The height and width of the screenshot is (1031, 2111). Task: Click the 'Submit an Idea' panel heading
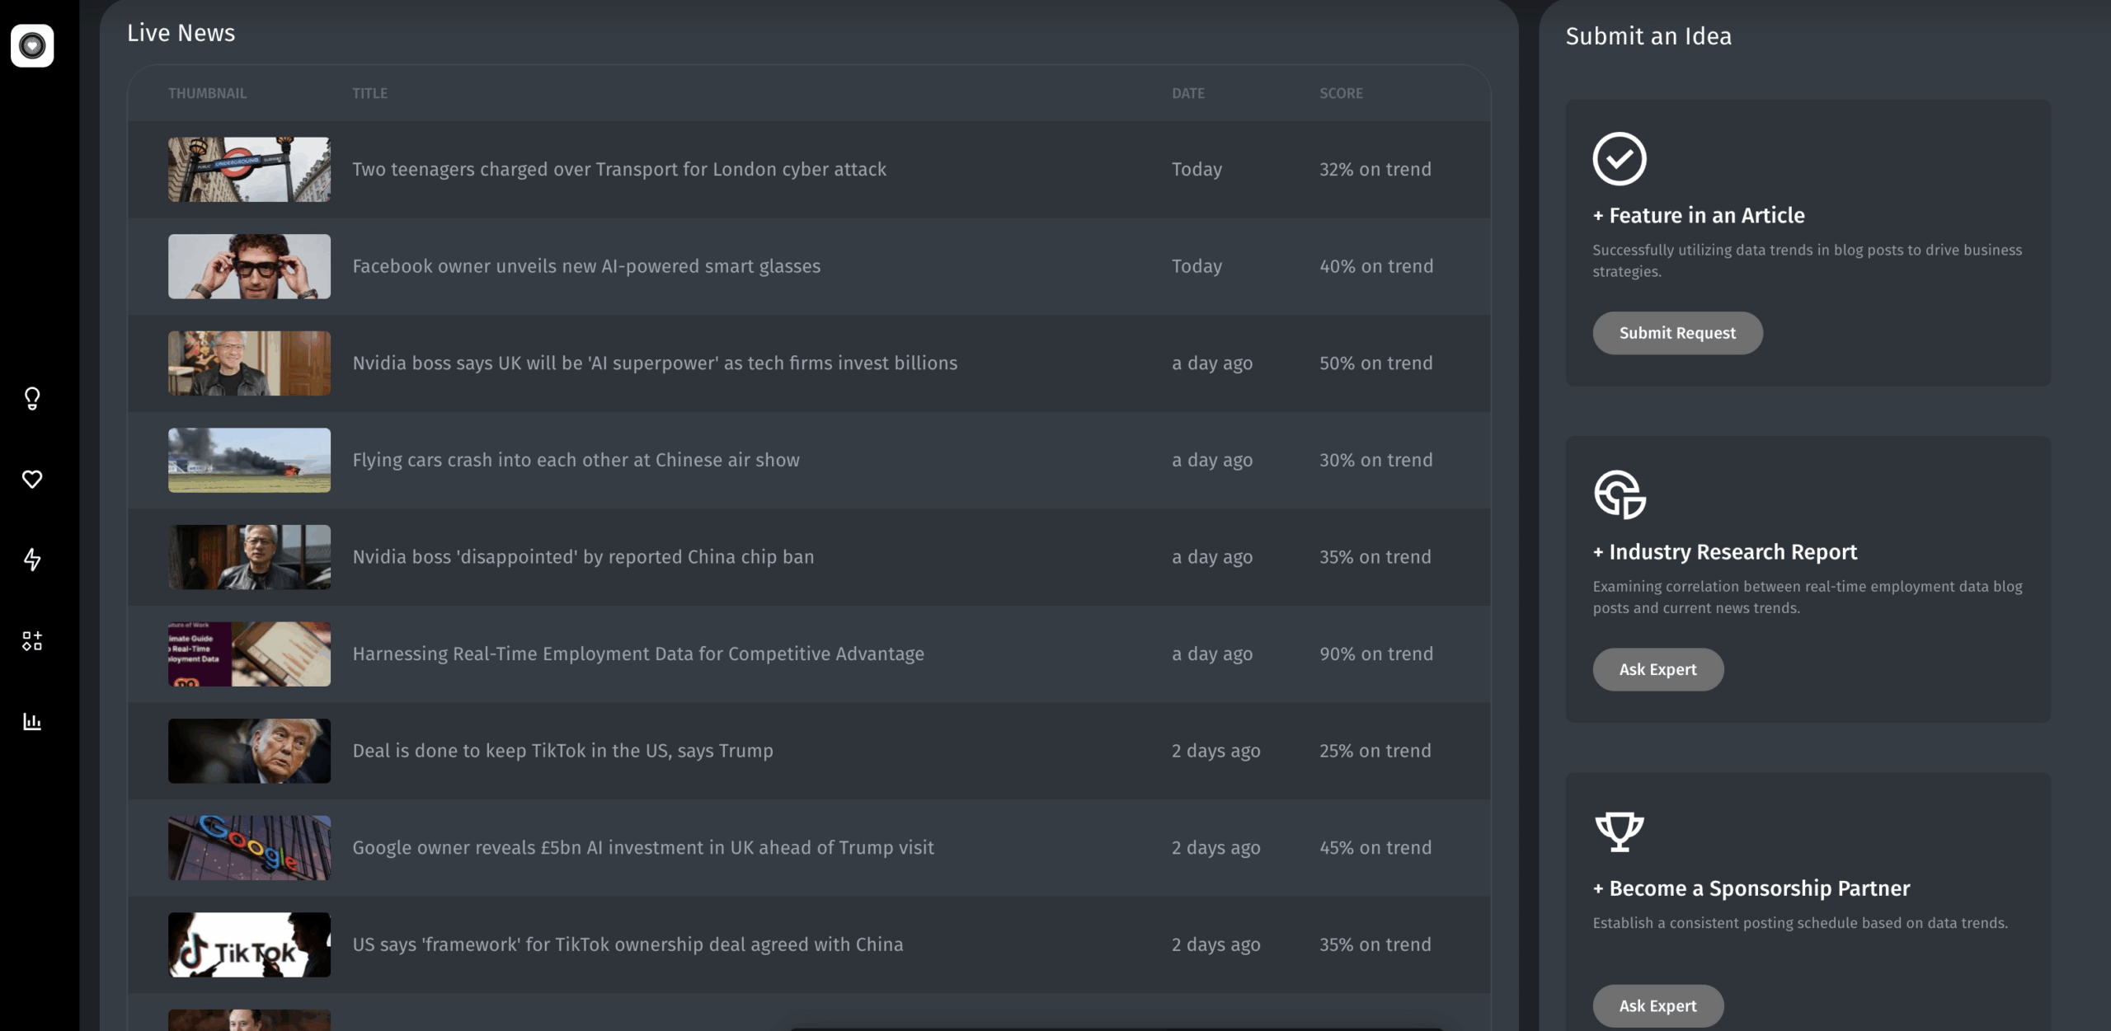click(x=1648, y=36)
